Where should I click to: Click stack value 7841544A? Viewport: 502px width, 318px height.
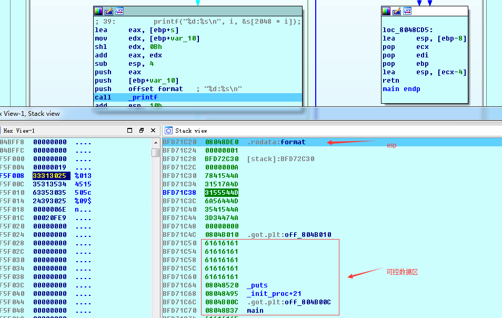coord(222,176)
